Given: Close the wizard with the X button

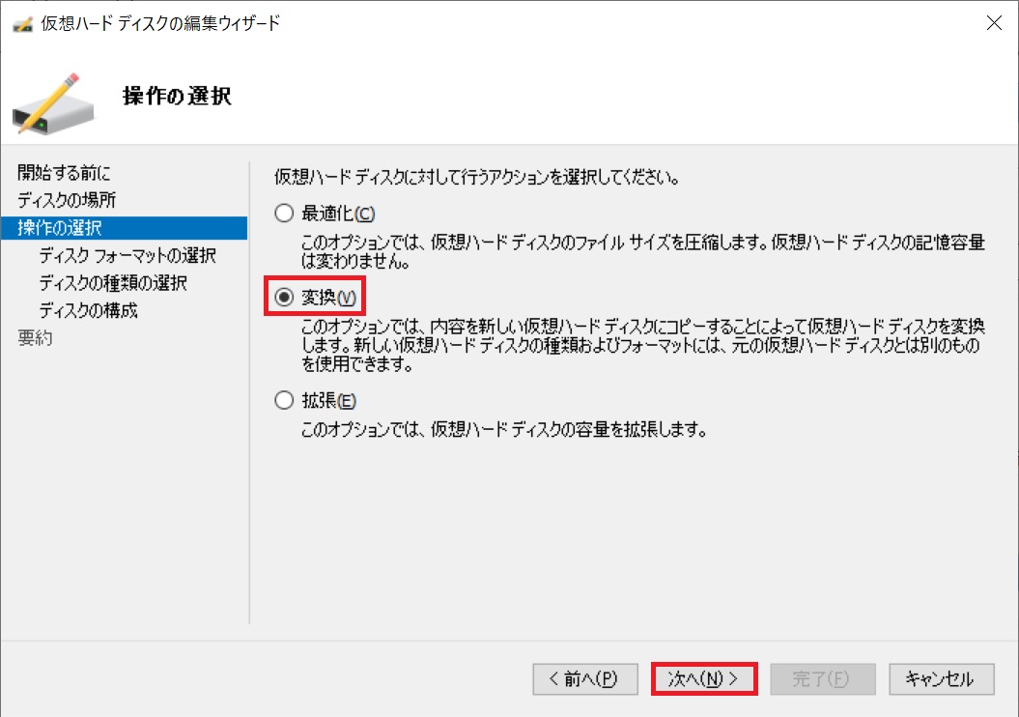Looking at the screenshot, I should [x=994, y=23].
